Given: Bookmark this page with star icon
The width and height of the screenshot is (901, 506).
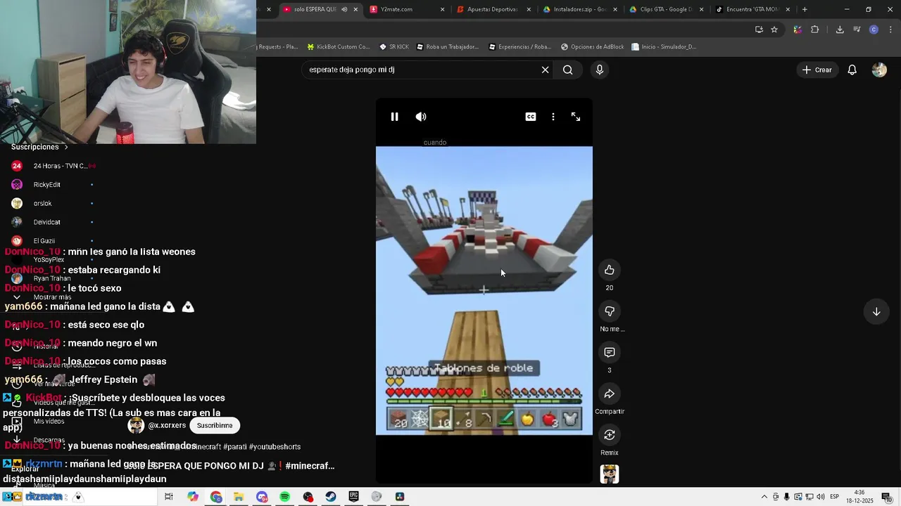Looking at the screenshot, I should point(774,30).
